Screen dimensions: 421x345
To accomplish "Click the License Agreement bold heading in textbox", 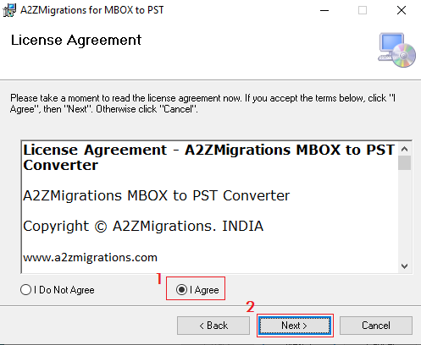I will tap(208, 157).
